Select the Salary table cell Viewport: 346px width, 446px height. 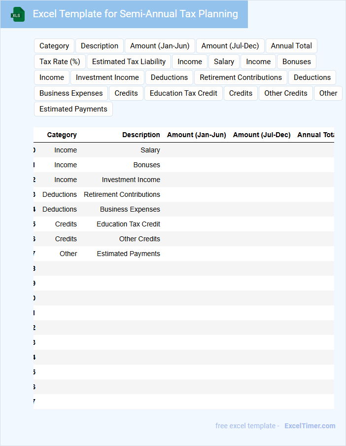point(150,150)
